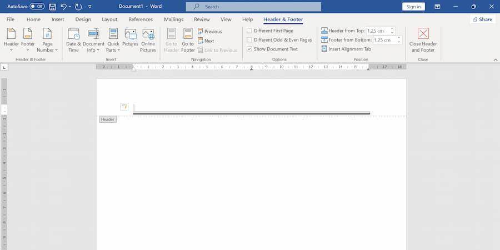
Task: Switch to the Design tab
Action: [x=83, y=19]
